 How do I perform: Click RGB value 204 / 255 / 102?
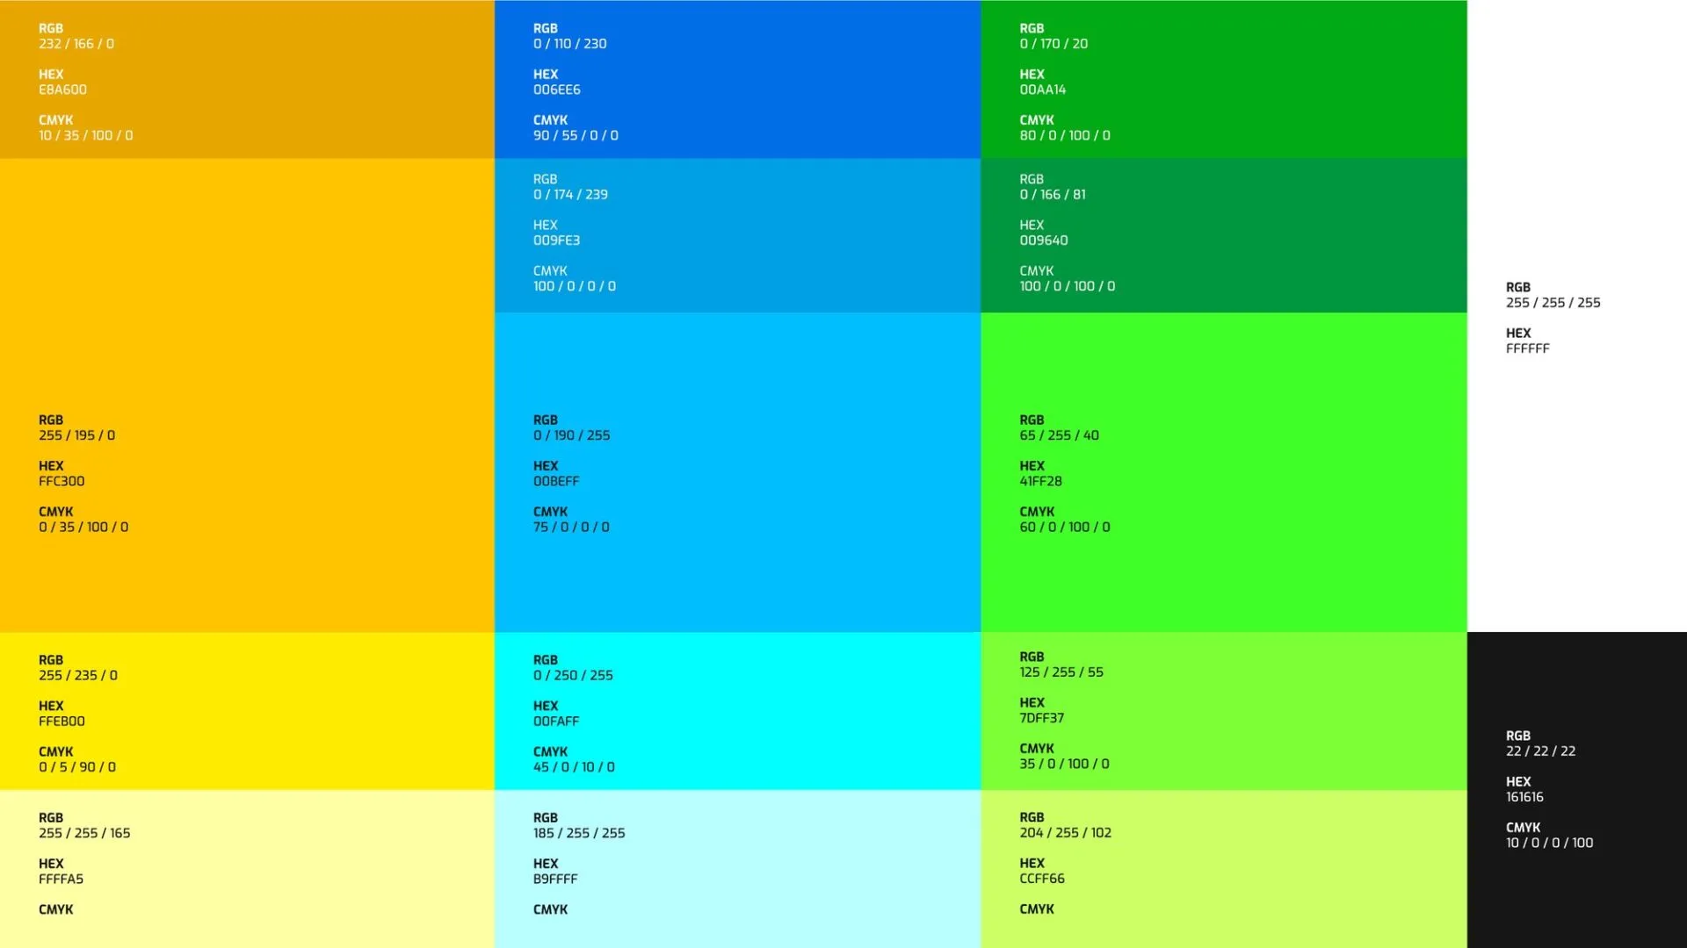pos(1065,833)
